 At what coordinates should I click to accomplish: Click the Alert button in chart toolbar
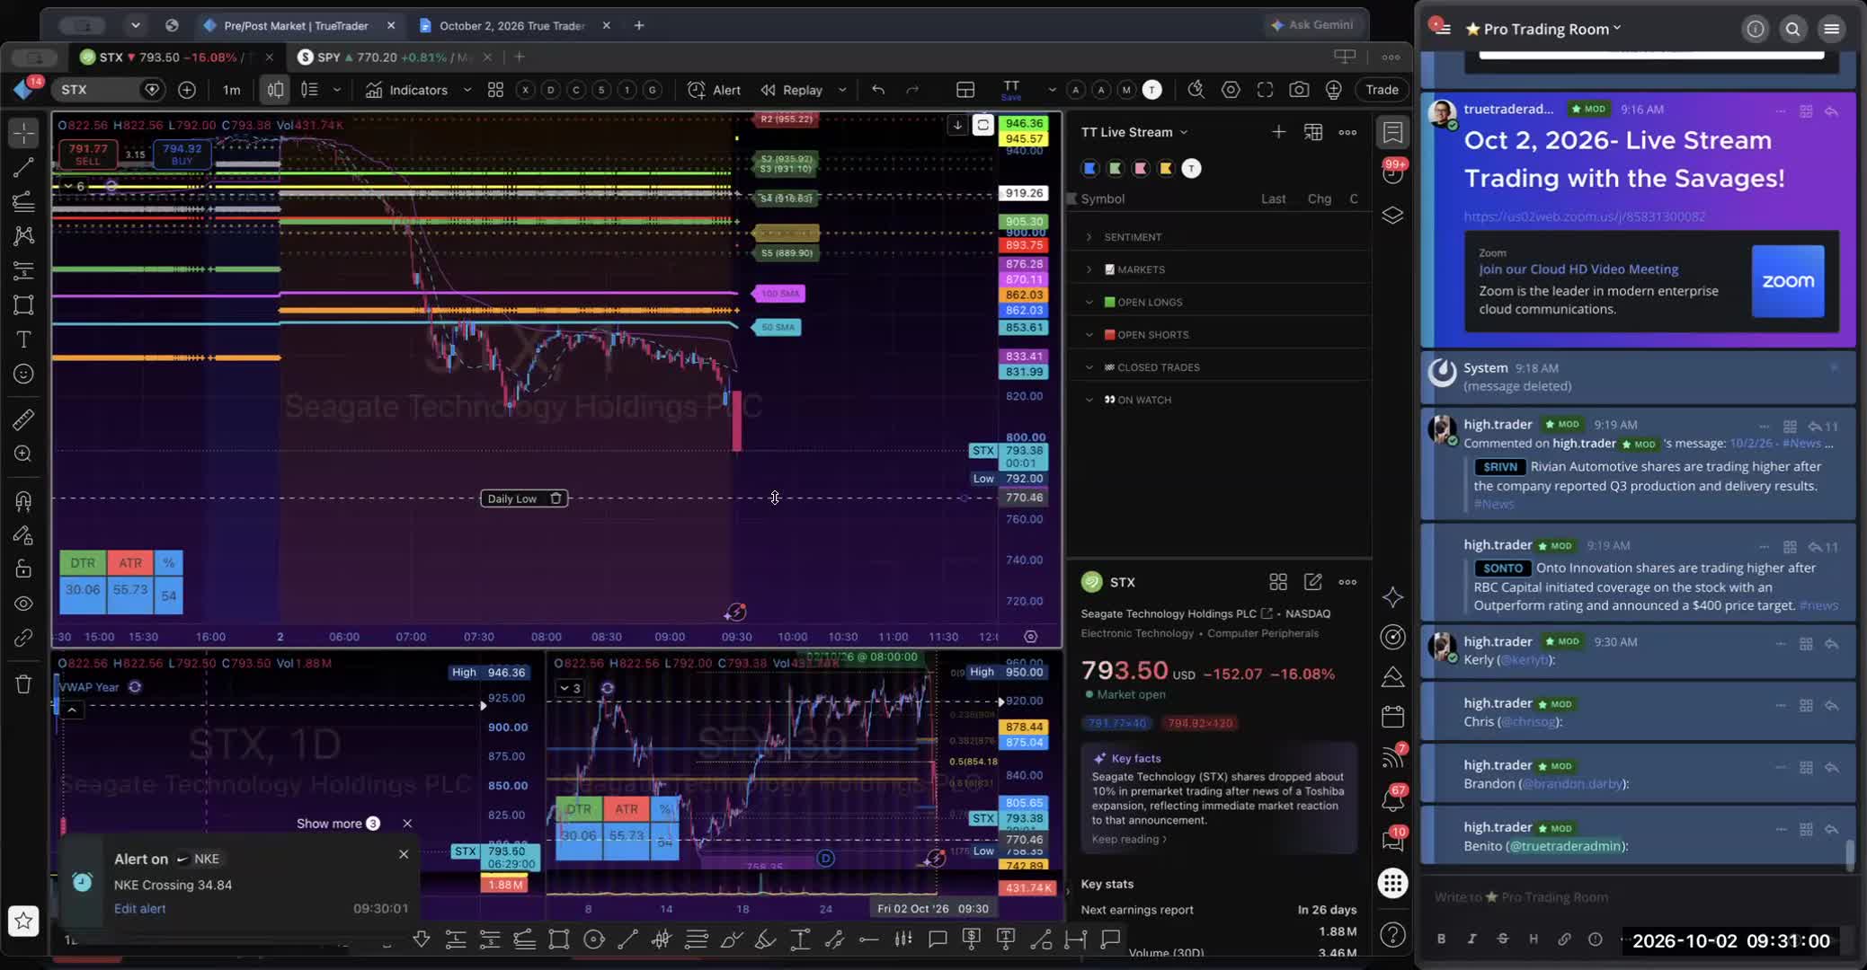714,90
